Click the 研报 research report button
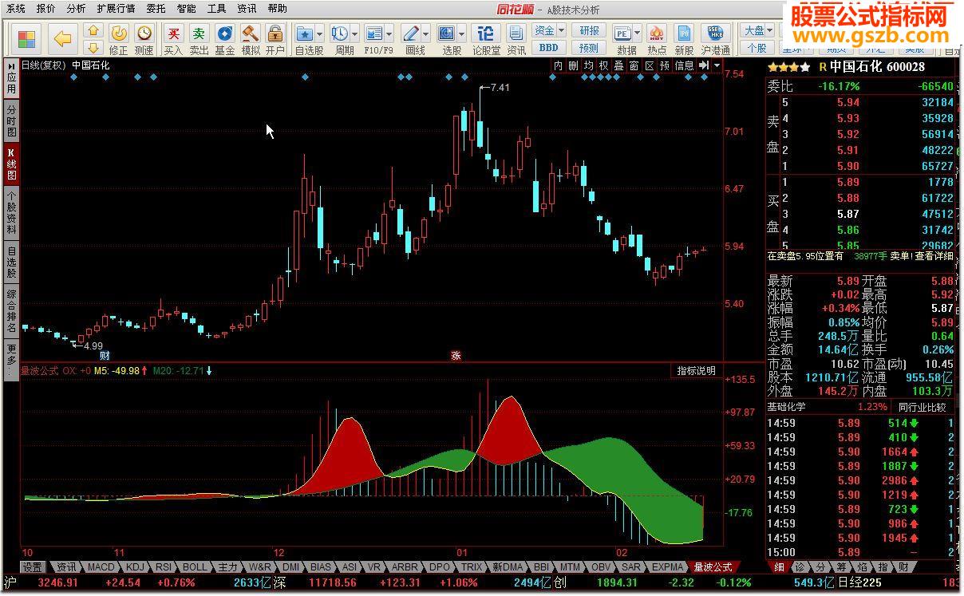964x596 pixels. [x=589, y=30]
